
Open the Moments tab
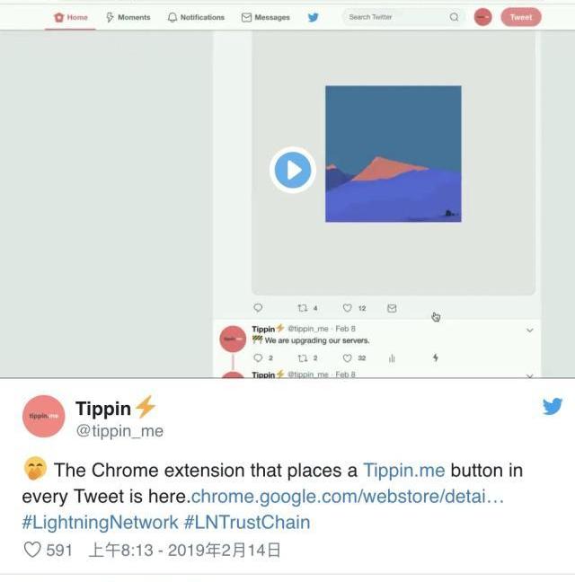[128, 17]
